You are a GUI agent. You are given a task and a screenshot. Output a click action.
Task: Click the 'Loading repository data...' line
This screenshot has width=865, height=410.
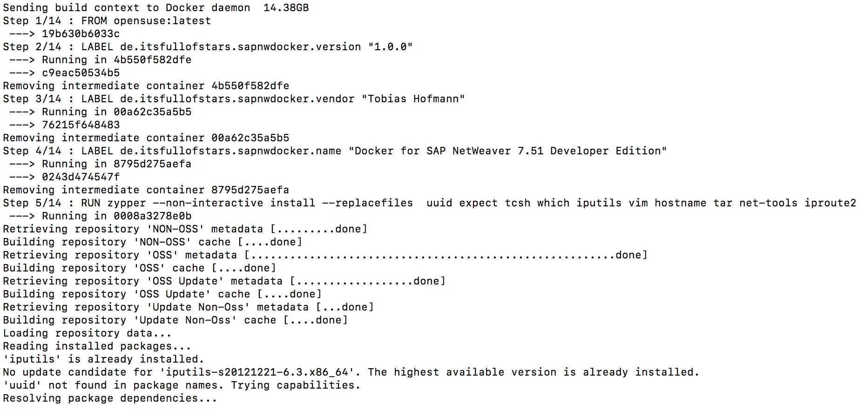point(87,333)
